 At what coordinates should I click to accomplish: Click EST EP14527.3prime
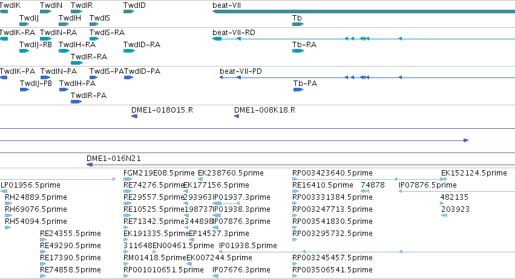[219, 234]
